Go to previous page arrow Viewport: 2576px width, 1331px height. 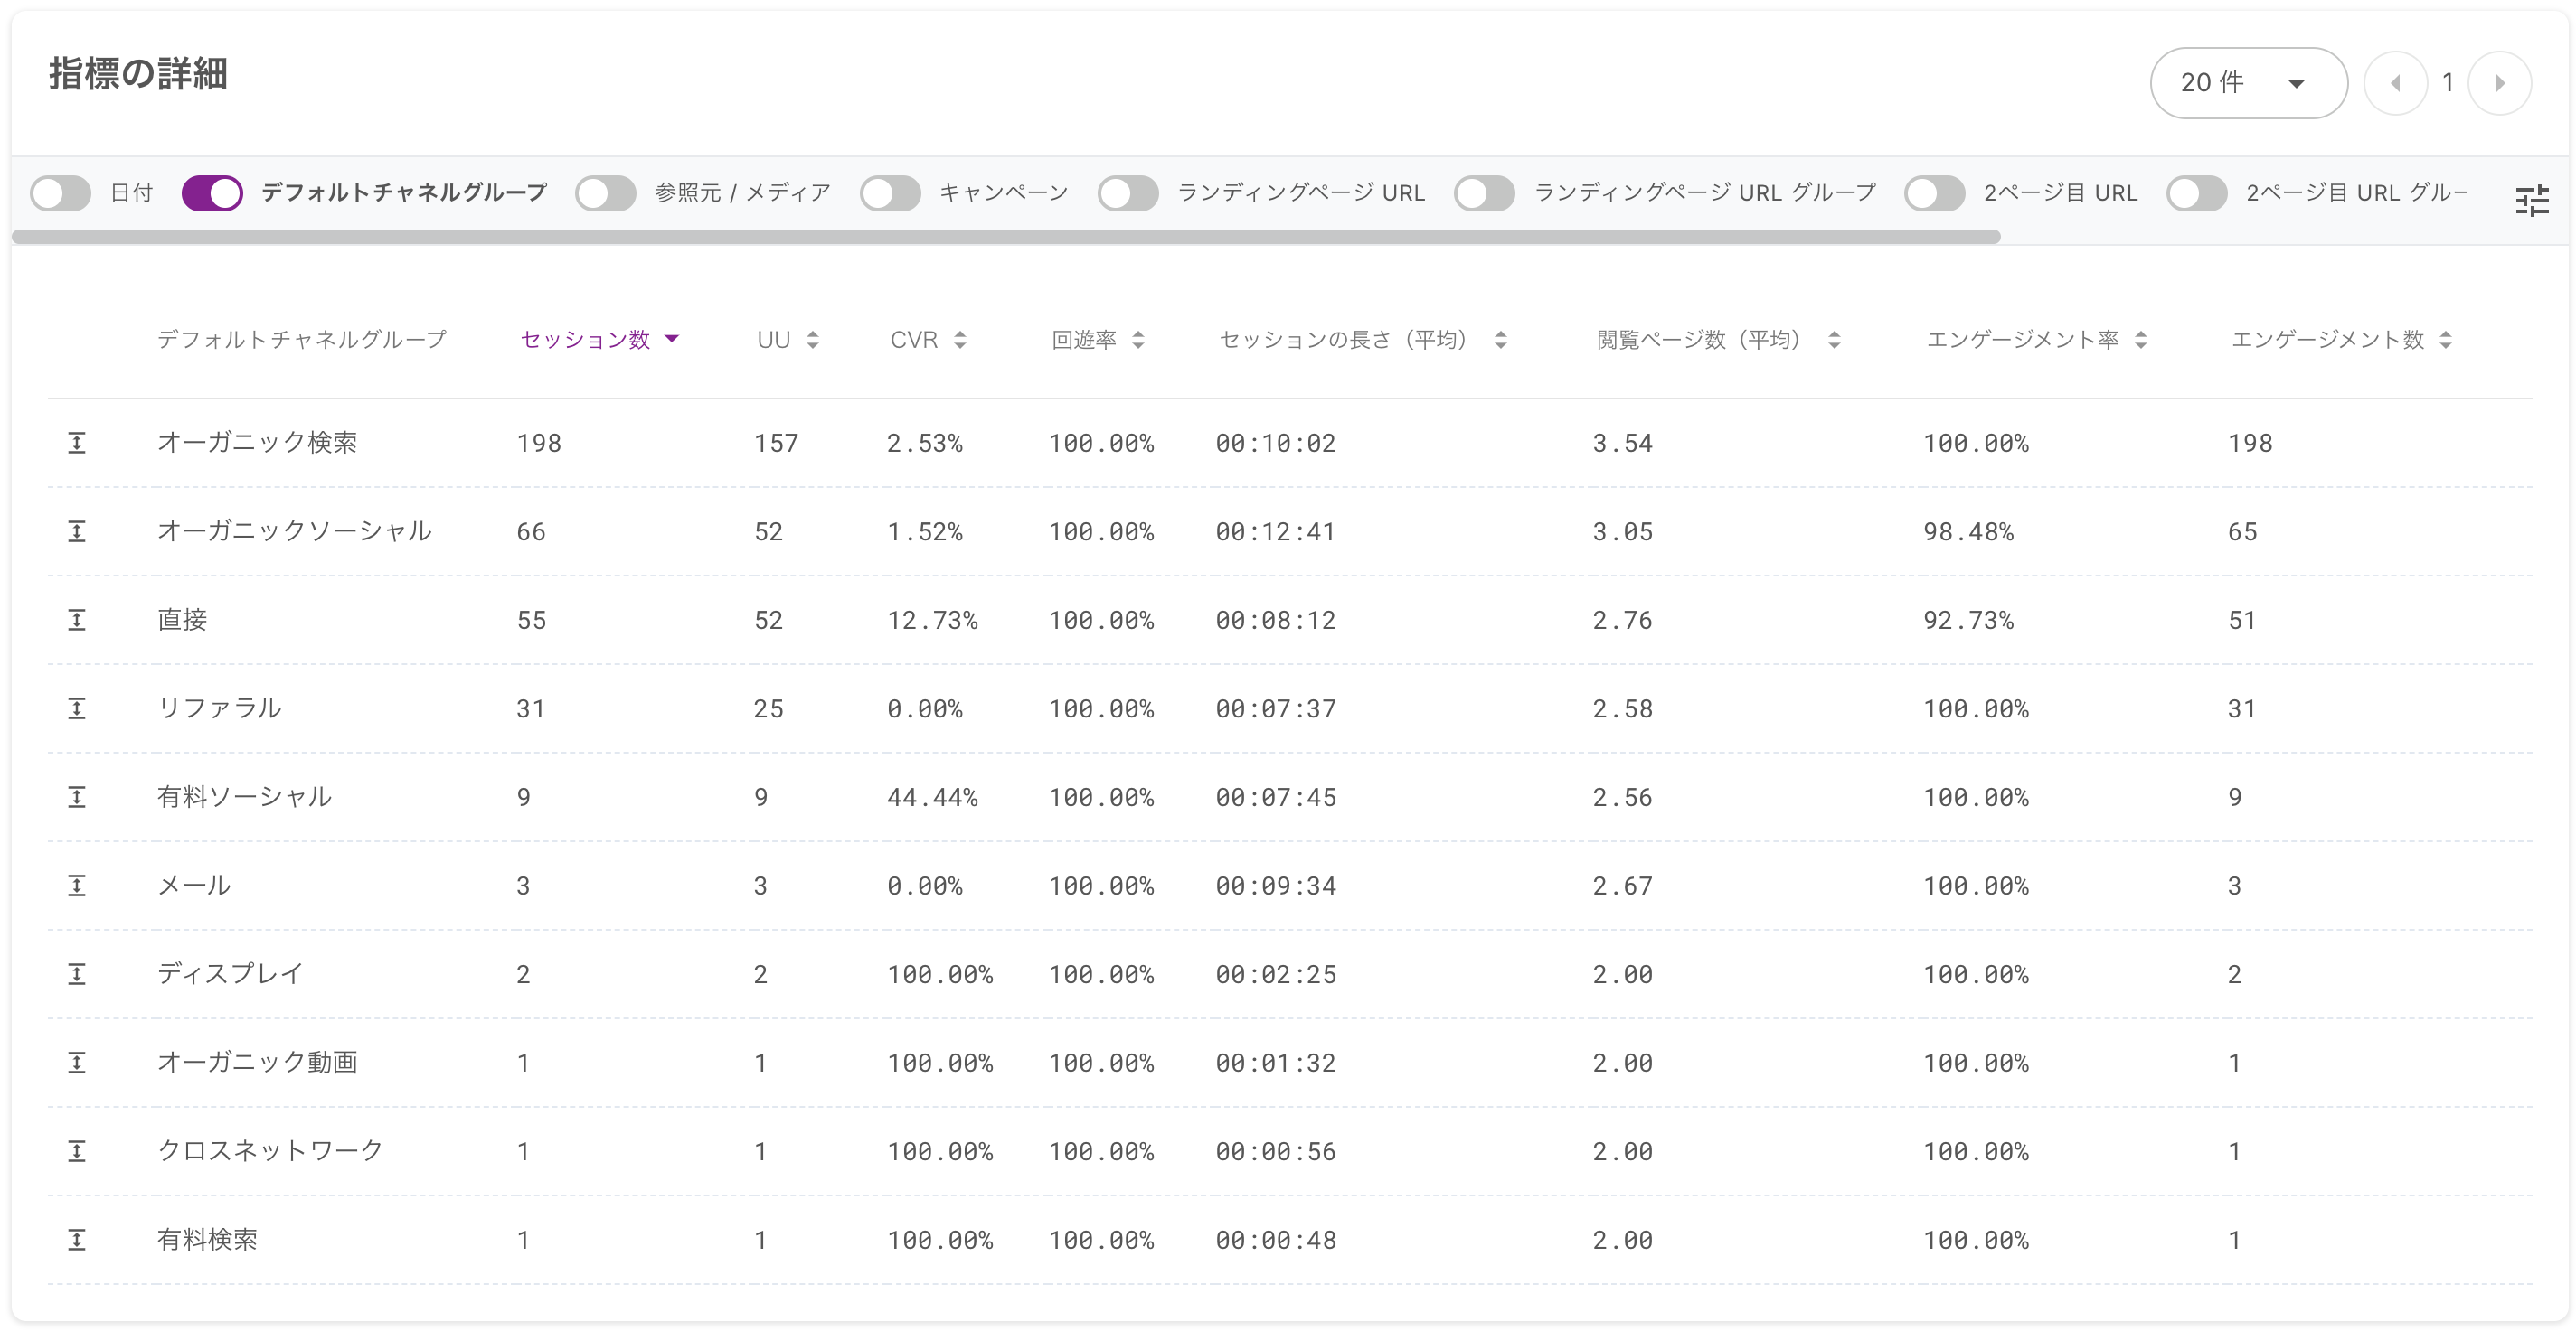2395,83
